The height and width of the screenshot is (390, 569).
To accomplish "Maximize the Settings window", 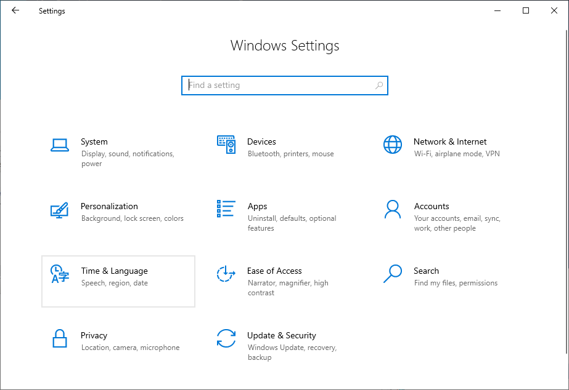I will [526, 10].
